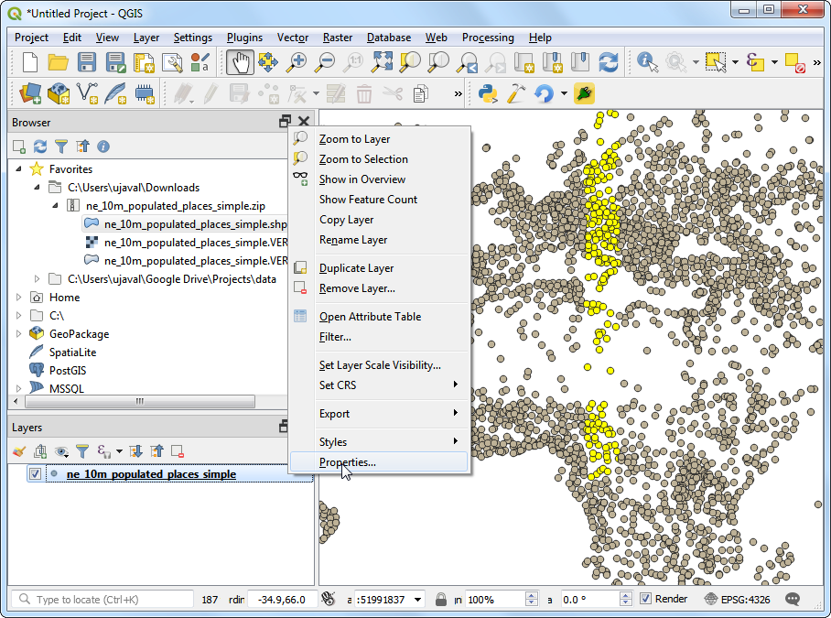The width and height of the screenshot is (831, 618).
Task: Toggle visibility checkbox of ne_10m_populated_places_simple layer
Action: (35, 474)
